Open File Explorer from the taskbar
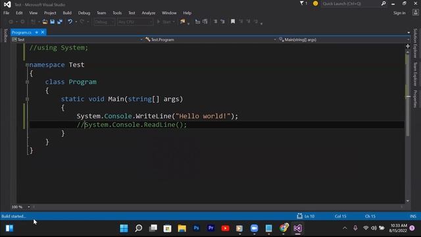Screen dimensions: 421x237 (x=182, y=228)
